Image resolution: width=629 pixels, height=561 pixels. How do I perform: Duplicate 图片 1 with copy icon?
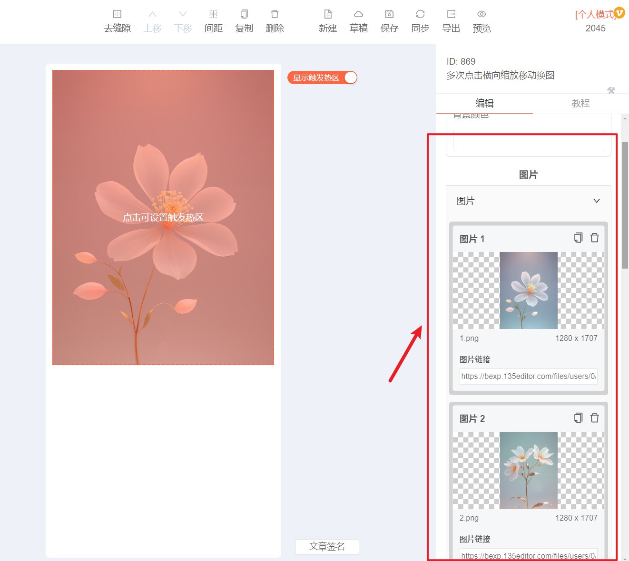coord(578,238)
